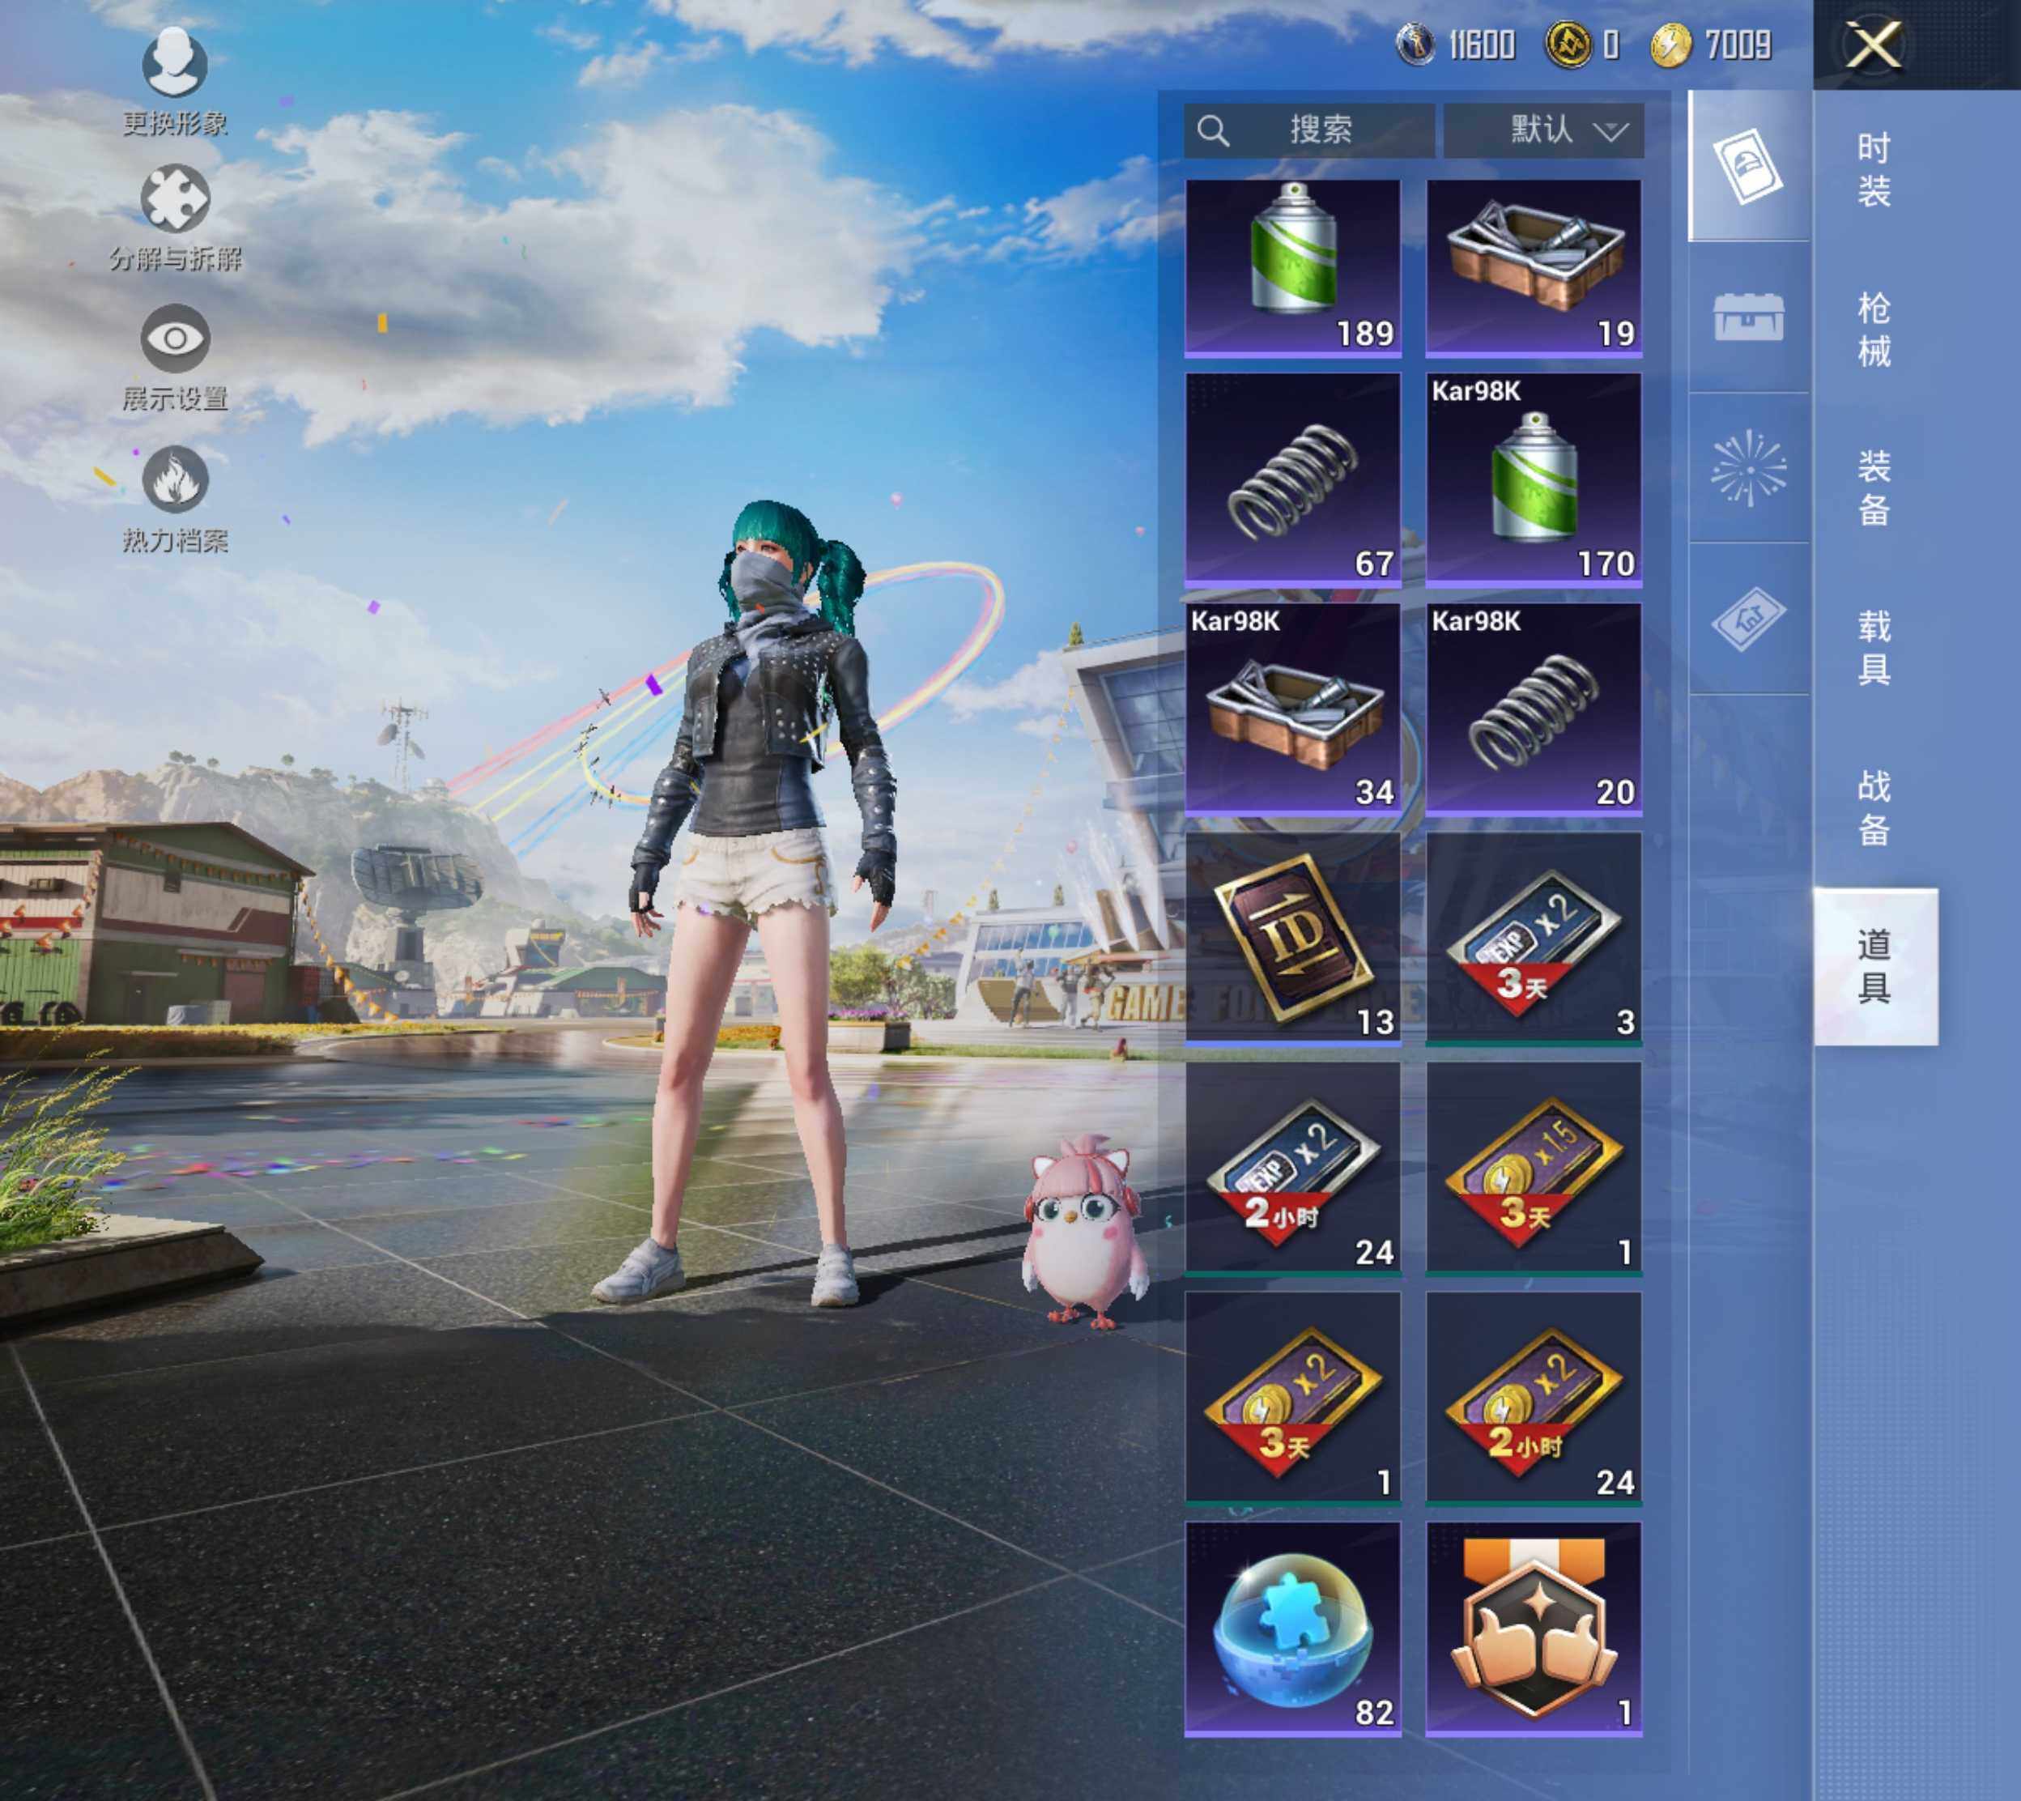Click the 7009 coin balance text
This screenshot has height=1801, width=2021.
point(1737,45)
